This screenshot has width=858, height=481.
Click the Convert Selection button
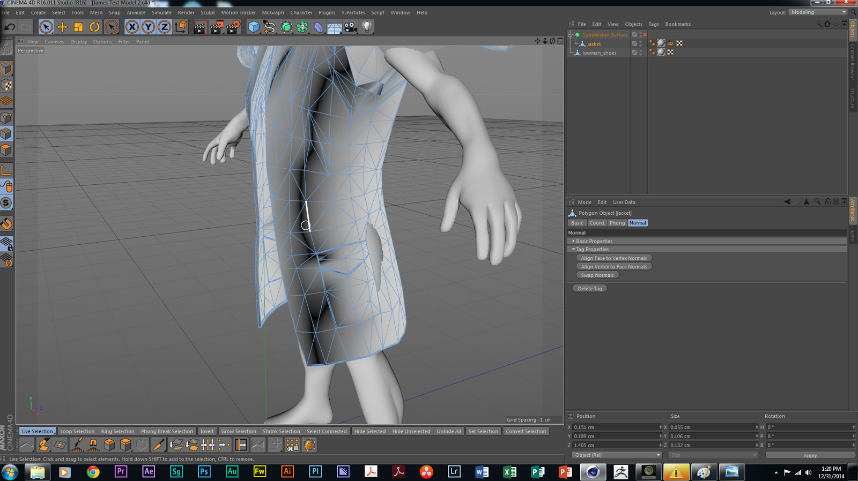[526, 431]
